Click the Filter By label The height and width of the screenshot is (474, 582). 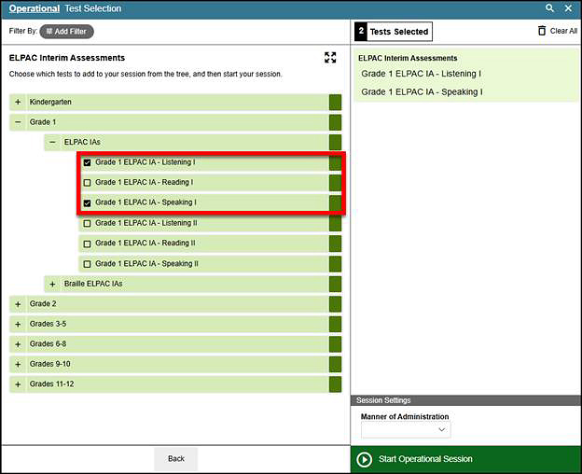[23, 31]
